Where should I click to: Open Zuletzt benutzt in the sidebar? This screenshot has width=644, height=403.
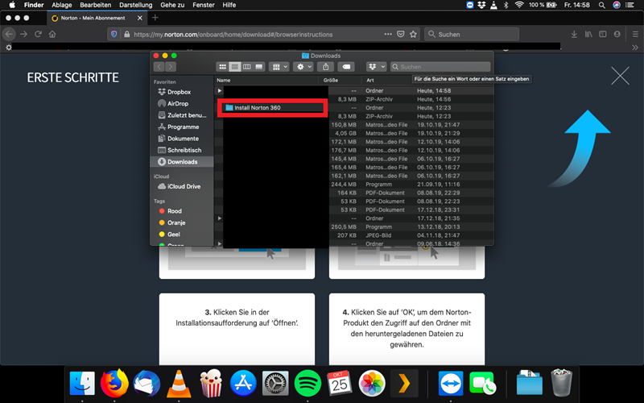pos(183,115)
